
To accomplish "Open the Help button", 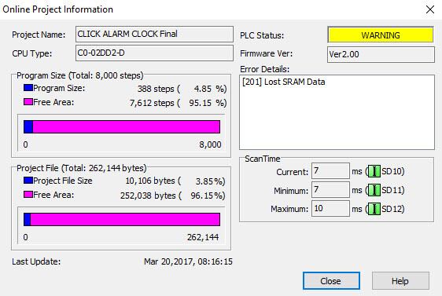I will click(x=400, y=280).
